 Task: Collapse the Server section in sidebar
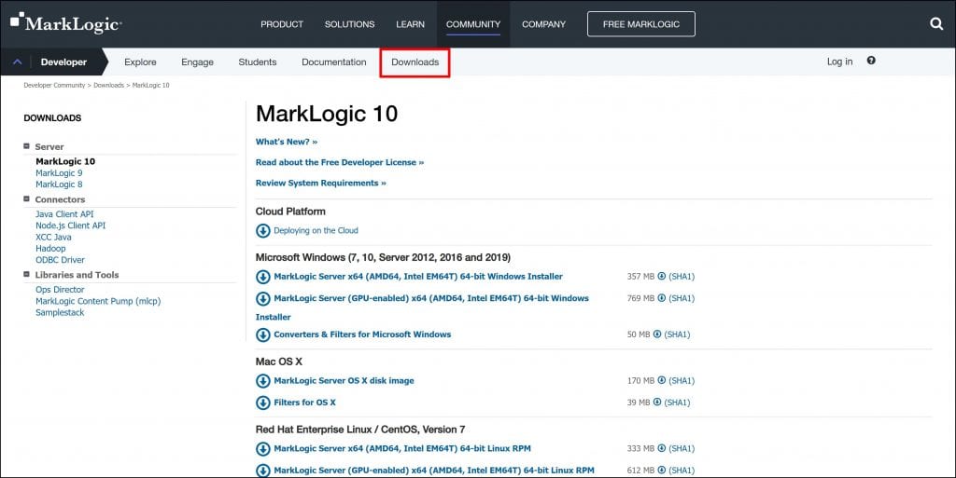click(x=27, y=147)
